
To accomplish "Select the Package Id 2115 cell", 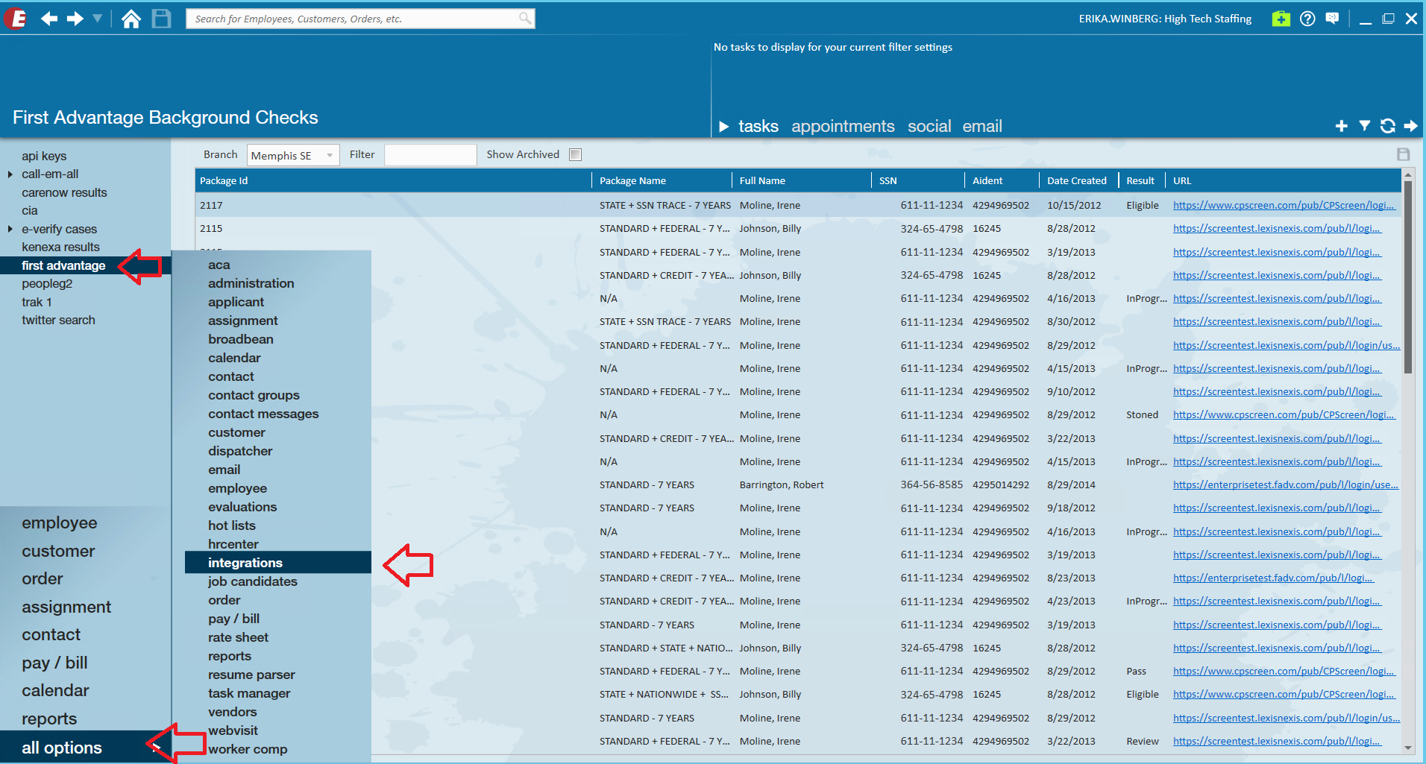I will click(x=211, y=228).
